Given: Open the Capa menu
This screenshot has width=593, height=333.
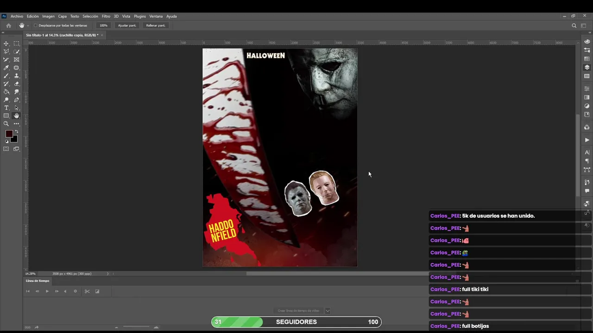Looking at the screenshot, I should 63,16.
